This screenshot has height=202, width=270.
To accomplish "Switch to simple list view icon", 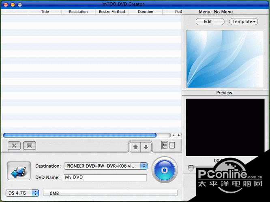I will (172, 145).
